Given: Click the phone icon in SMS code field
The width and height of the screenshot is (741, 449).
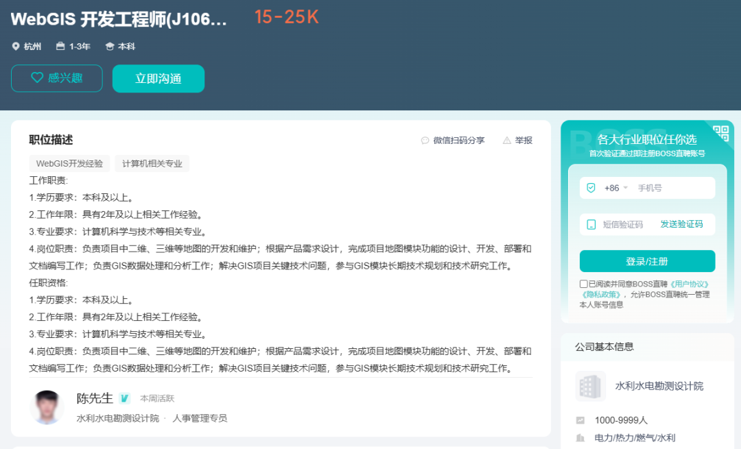Looking at the screenshot, I should (x=591, y=224).
